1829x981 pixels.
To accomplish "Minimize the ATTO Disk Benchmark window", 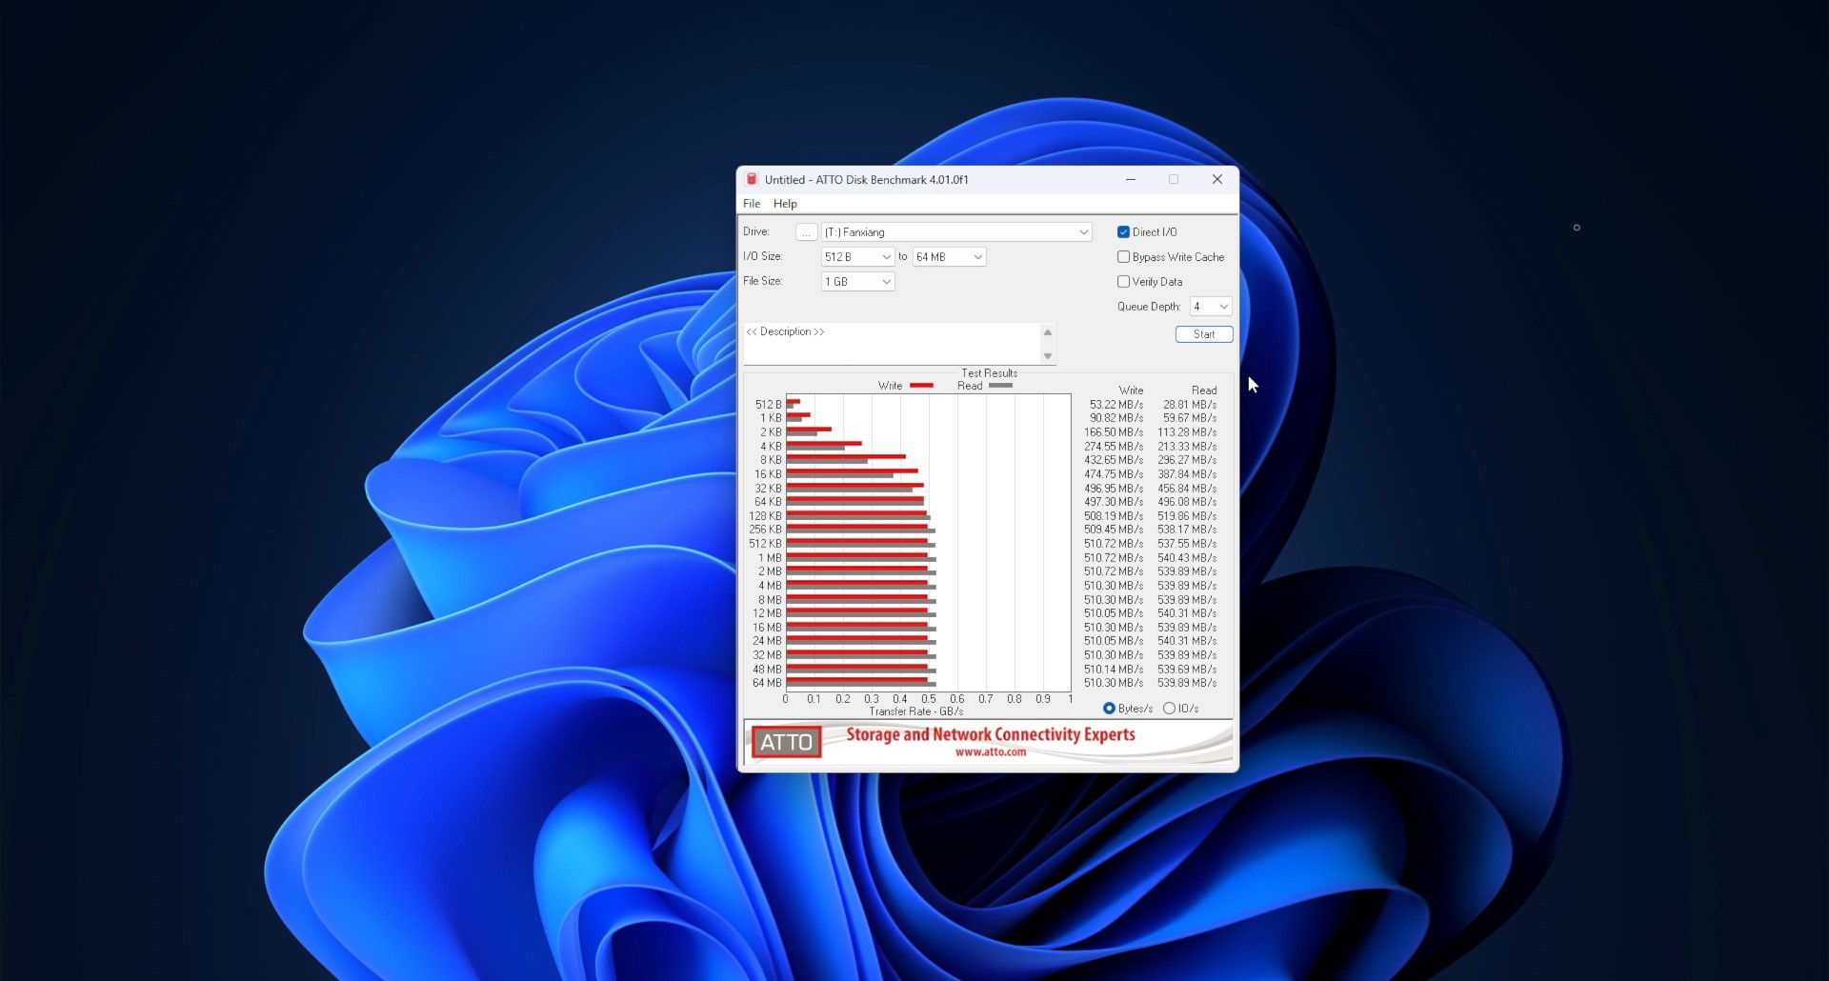I will click(1131, 179).
